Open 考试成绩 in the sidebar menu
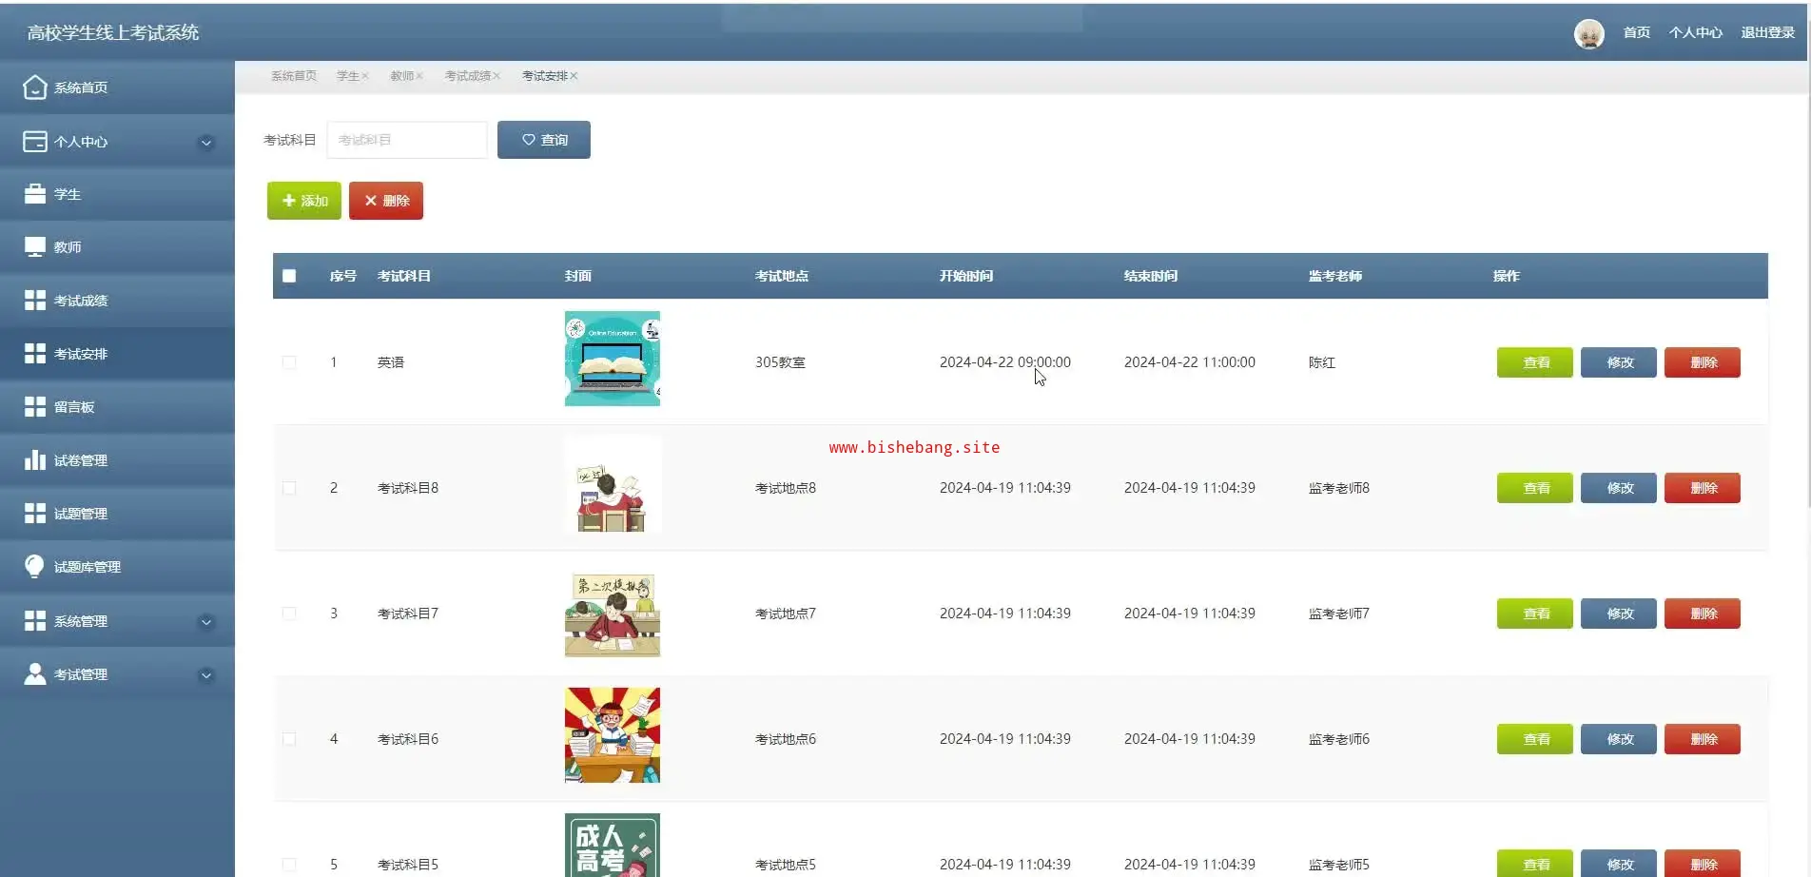The width and height of the screenshot is (1811, 877). click(117, 301)
